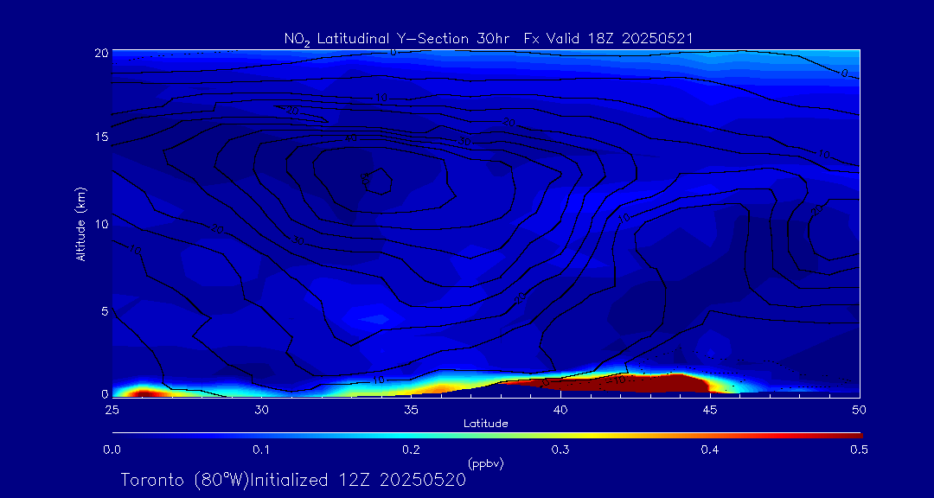Click the Altitude (km) axis label
934x498 pixels.
click(x=80, y=224)
